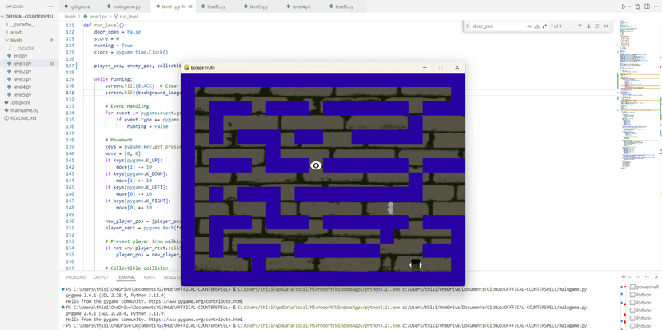Go to next find match arrow
The height and width of the screenshot is (330, 662).
588,26
